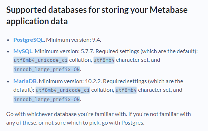Click the 'Go with whichever database' paragraph
208x131 pixels.
coord(99,118)
